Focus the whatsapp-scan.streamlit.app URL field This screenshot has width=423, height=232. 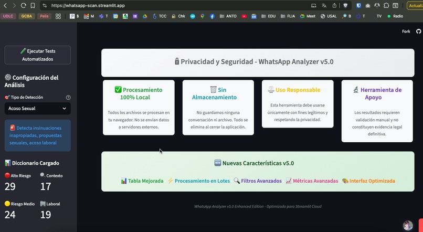(x=88, y=5)
